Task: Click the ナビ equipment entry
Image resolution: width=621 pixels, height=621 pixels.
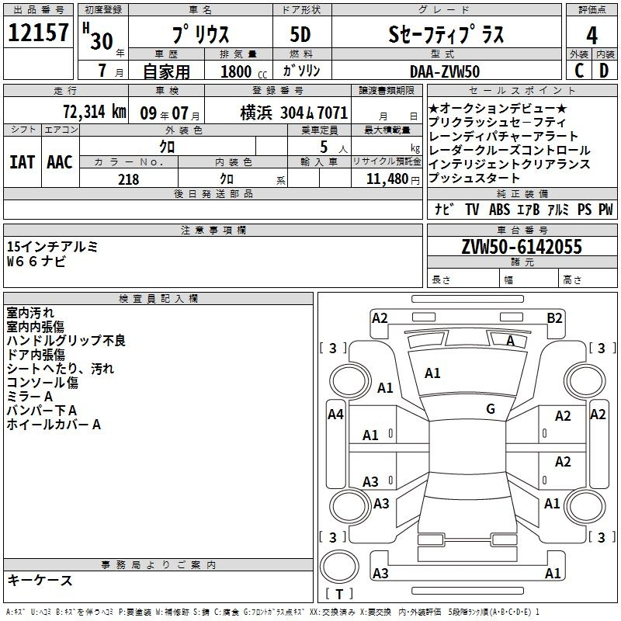Action: pos(444,209)
